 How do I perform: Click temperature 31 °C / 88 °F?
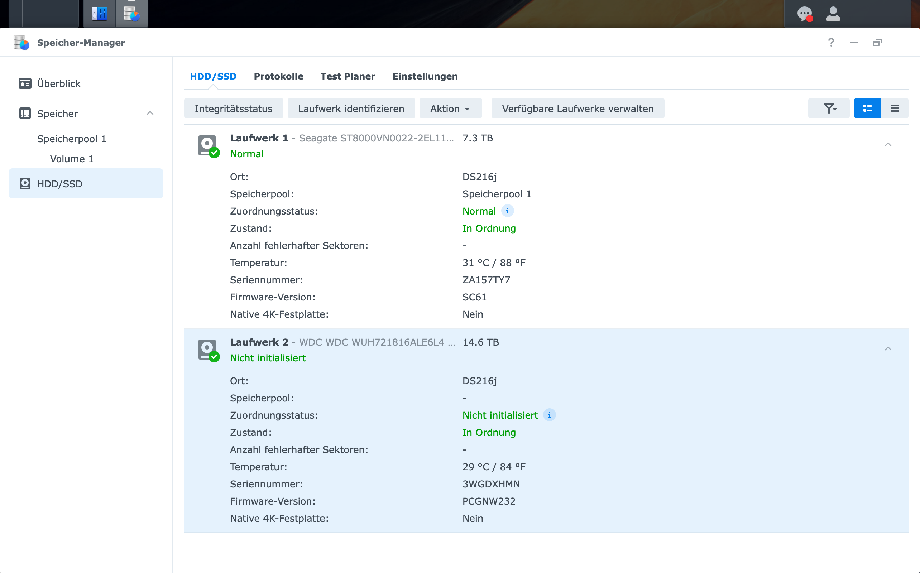494,263
